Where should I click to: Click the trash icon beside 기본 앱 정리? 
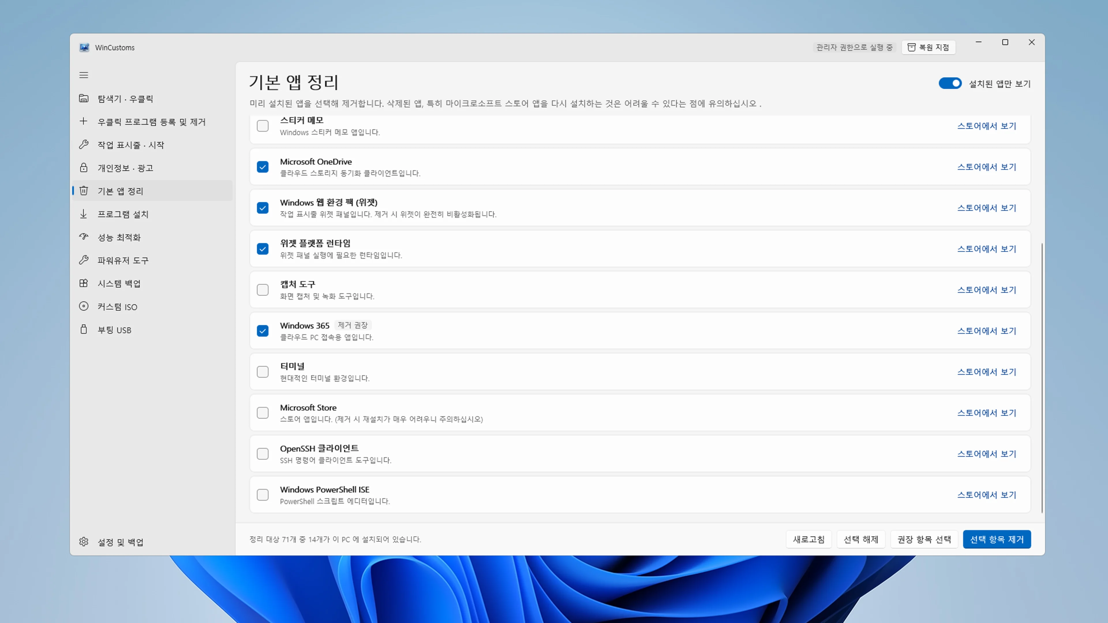[83, 190]
